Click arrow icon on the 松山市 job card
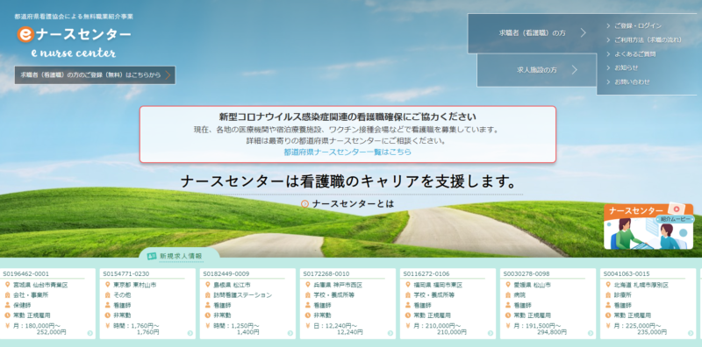This screenshot has width=702, height=347. [x=590, y=333]
